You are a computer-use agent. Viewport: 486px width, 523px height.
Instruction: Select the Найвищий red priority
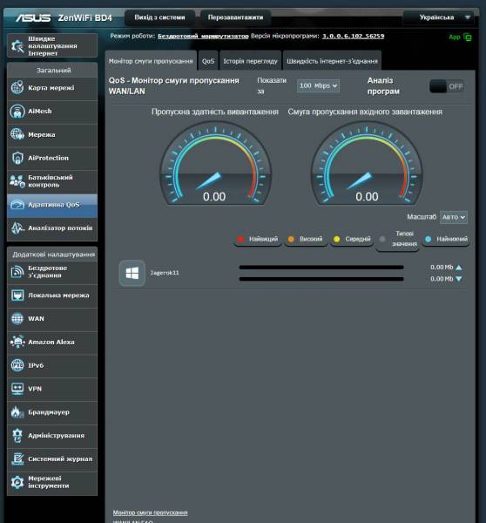point(258,239)
